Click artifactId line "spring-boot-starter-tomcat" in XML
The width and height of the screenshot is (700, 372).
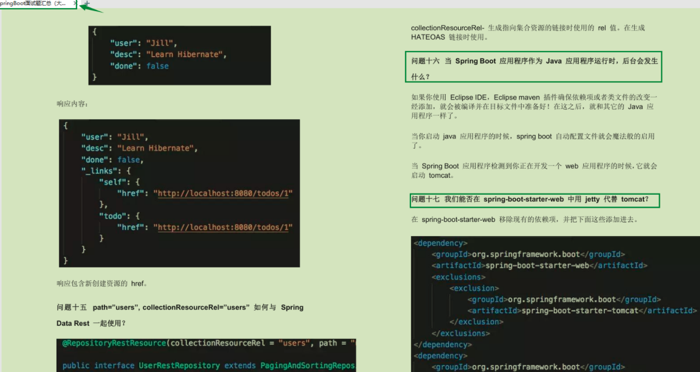point(582,311)
